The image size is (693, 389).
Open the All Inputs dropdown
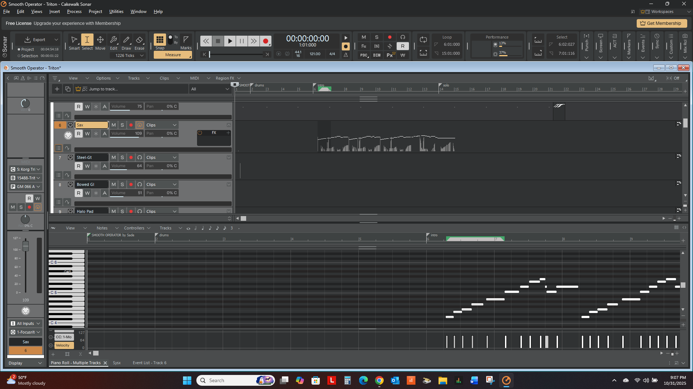tap(25, 323)
